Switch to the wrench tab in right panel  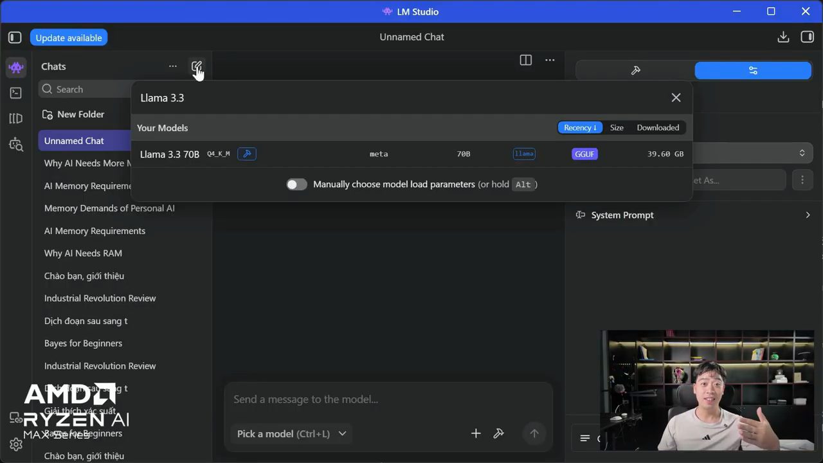click(x=635, y=70)
